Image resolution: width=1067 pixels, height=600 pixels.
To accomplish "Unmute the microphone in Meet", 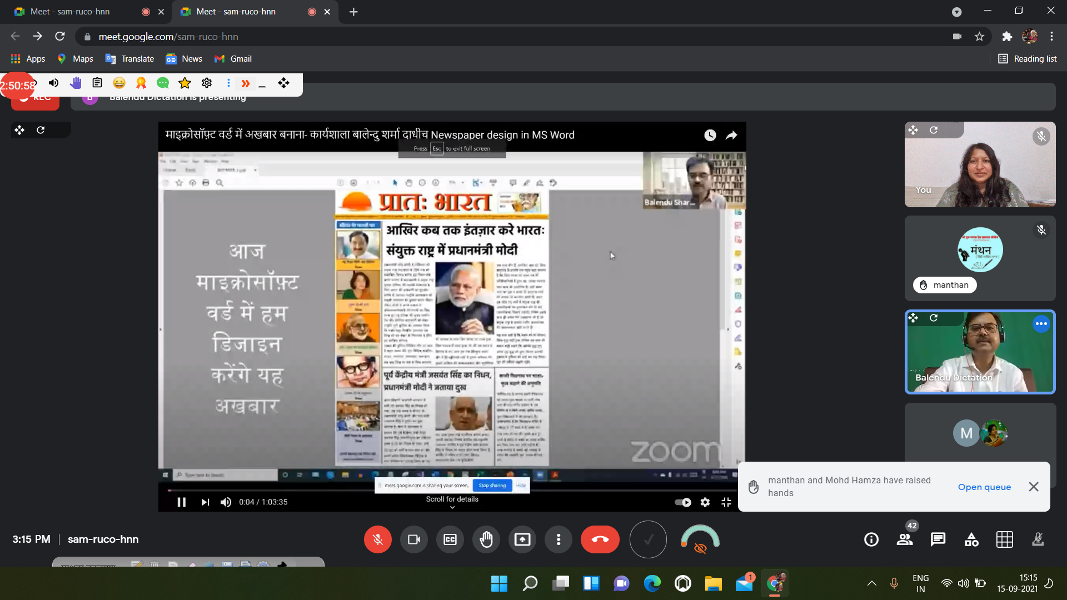I will click(x=378, y=539).
